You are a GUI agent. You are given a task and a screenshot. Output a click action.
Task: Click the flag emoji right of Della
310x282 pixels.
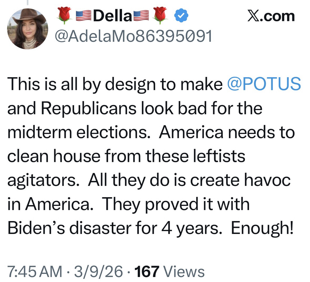[141, 16]
